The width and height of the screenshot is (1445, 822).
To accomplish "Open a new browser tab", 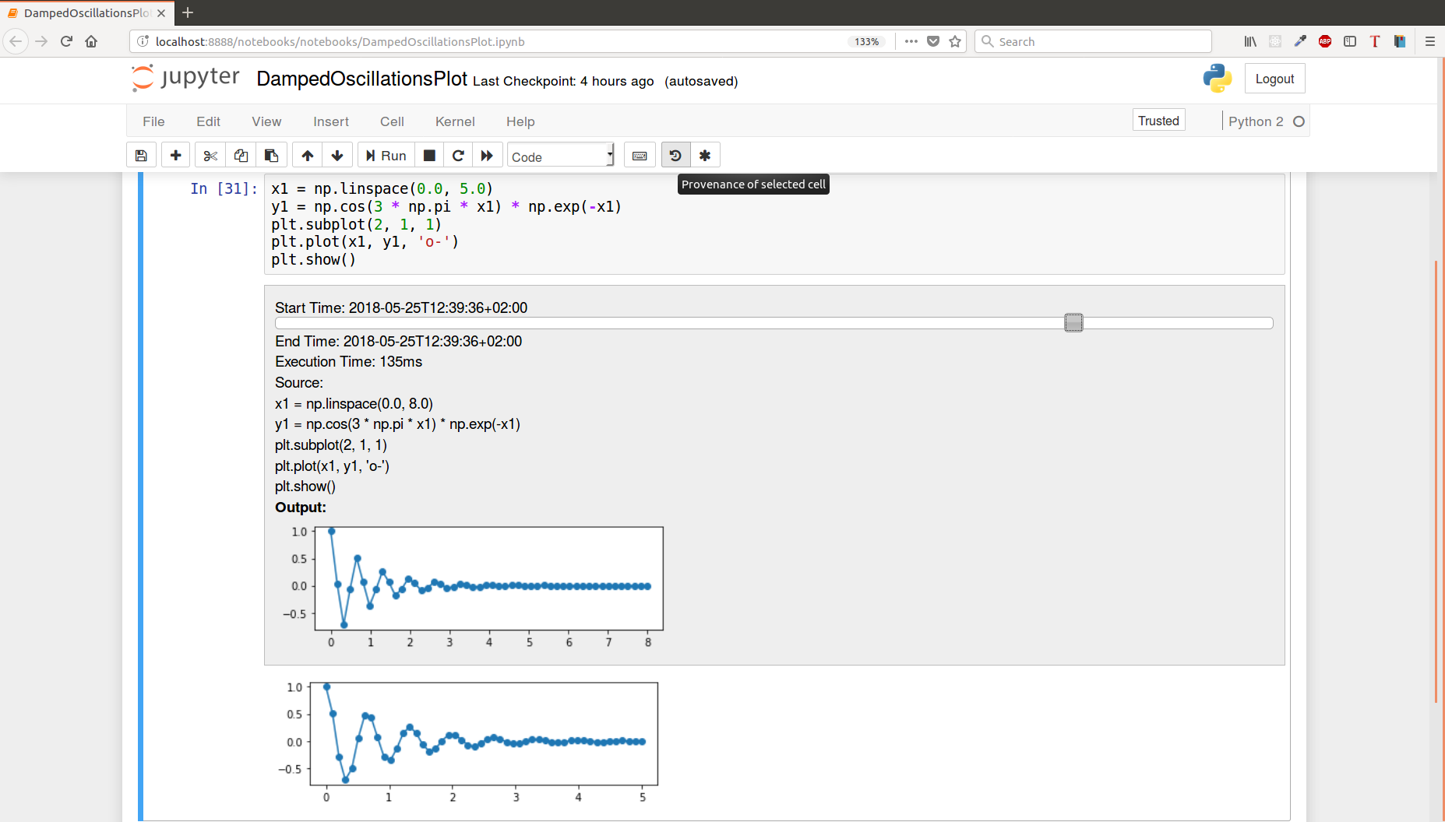I will click(x=188, y=12).
